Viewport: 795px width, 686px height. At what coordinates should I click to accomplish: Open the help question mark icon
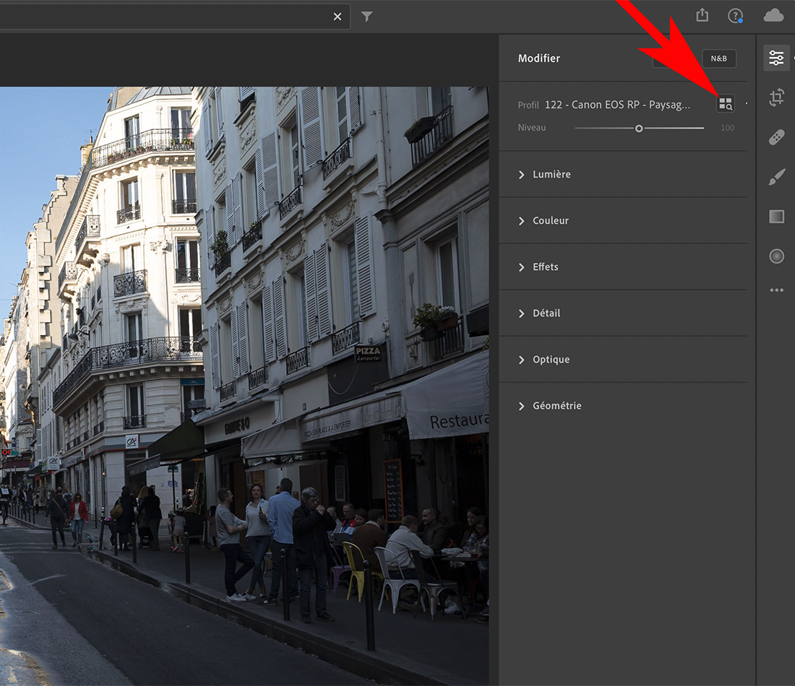pyautogui.click(x=735, y=16)
